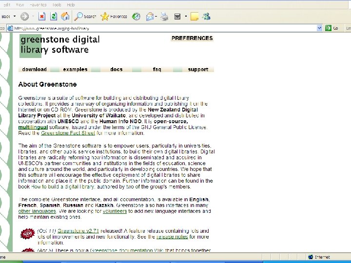
Task: Open the History globe icon
Action: pos(136,17)
